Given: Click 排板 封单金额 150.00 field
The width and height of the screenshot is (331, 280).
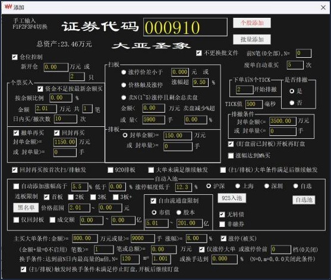Looking at the screenshot, I should (178, 136).
